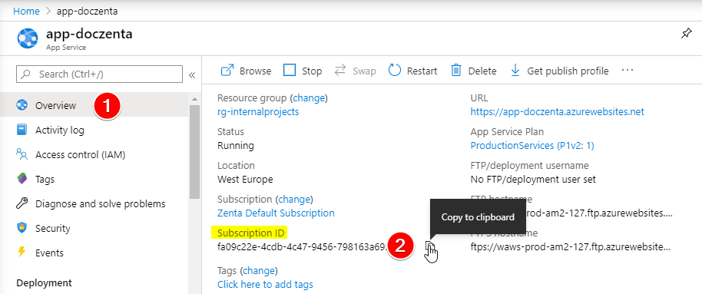Viewport: 702px width, 294px height.
Task: Click the publish profile download icon
Action: (x=515, y=71)
